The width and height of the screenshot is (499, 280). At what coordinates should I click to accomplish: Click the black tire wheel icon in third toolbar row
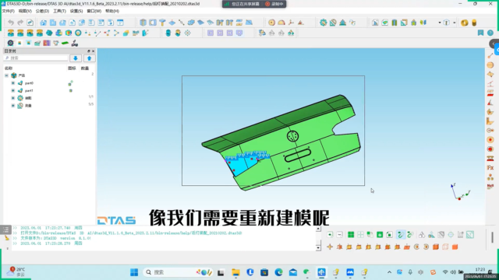tap(10, 43)
